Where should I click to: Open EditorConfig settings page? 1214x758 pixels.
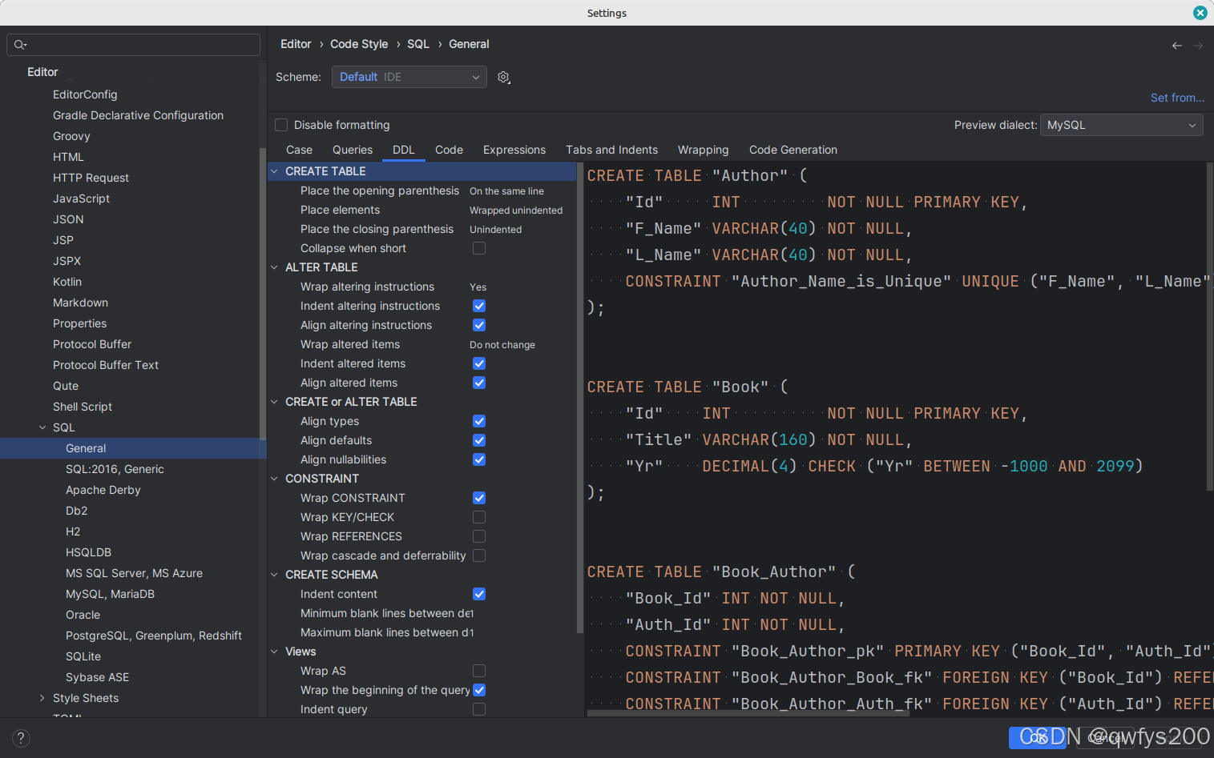click(x=85, y=94)
